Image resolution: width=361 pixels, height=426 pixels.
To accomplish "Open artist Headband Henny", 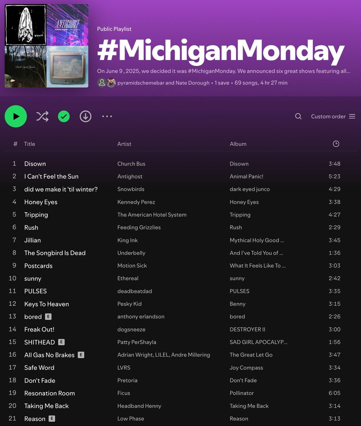I will pos(139,406).
